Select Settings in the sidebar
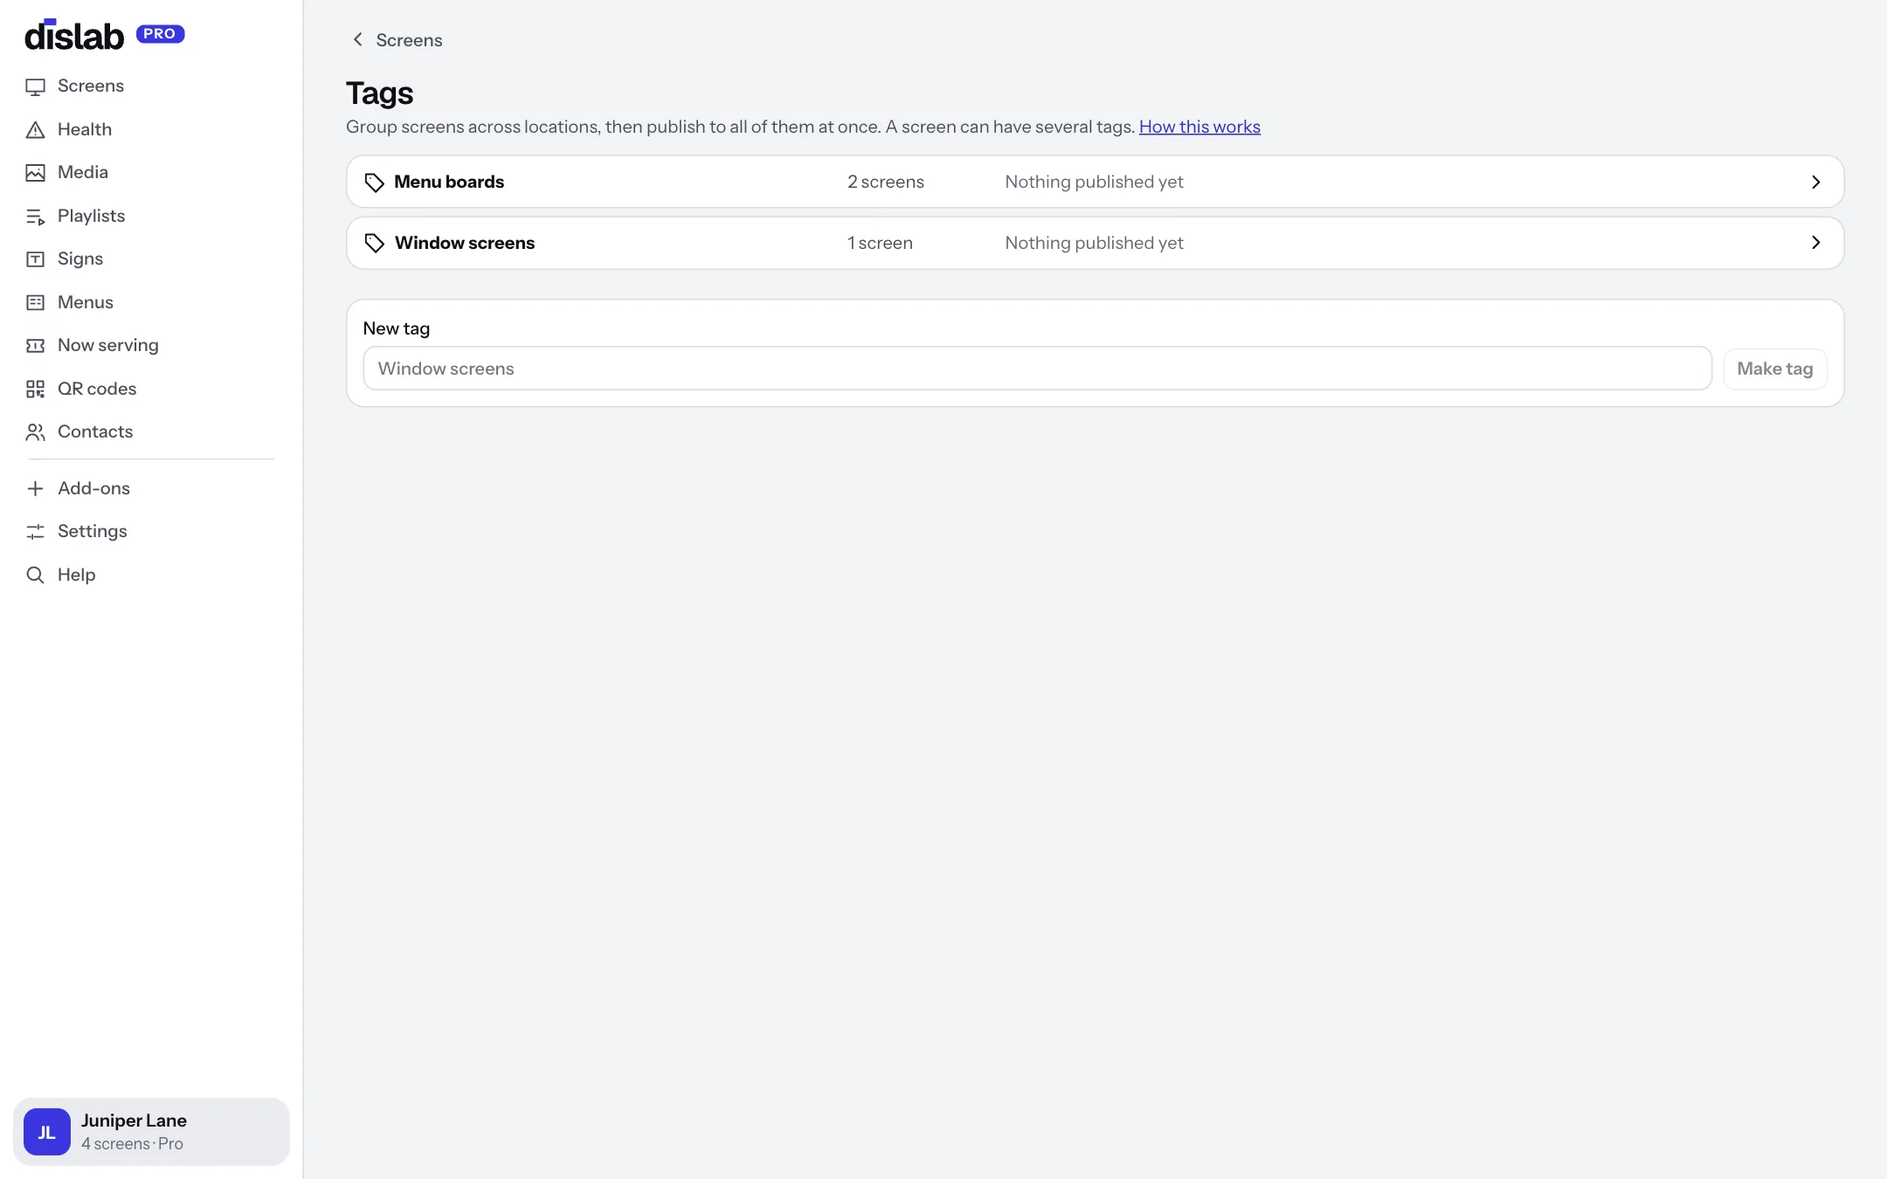The width and height of the screenshot is (1887, 1179). 93,531
